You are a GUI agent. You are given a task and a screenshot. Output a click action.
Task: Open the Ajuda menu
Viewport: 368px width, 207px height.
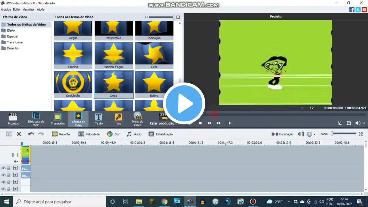41,9
